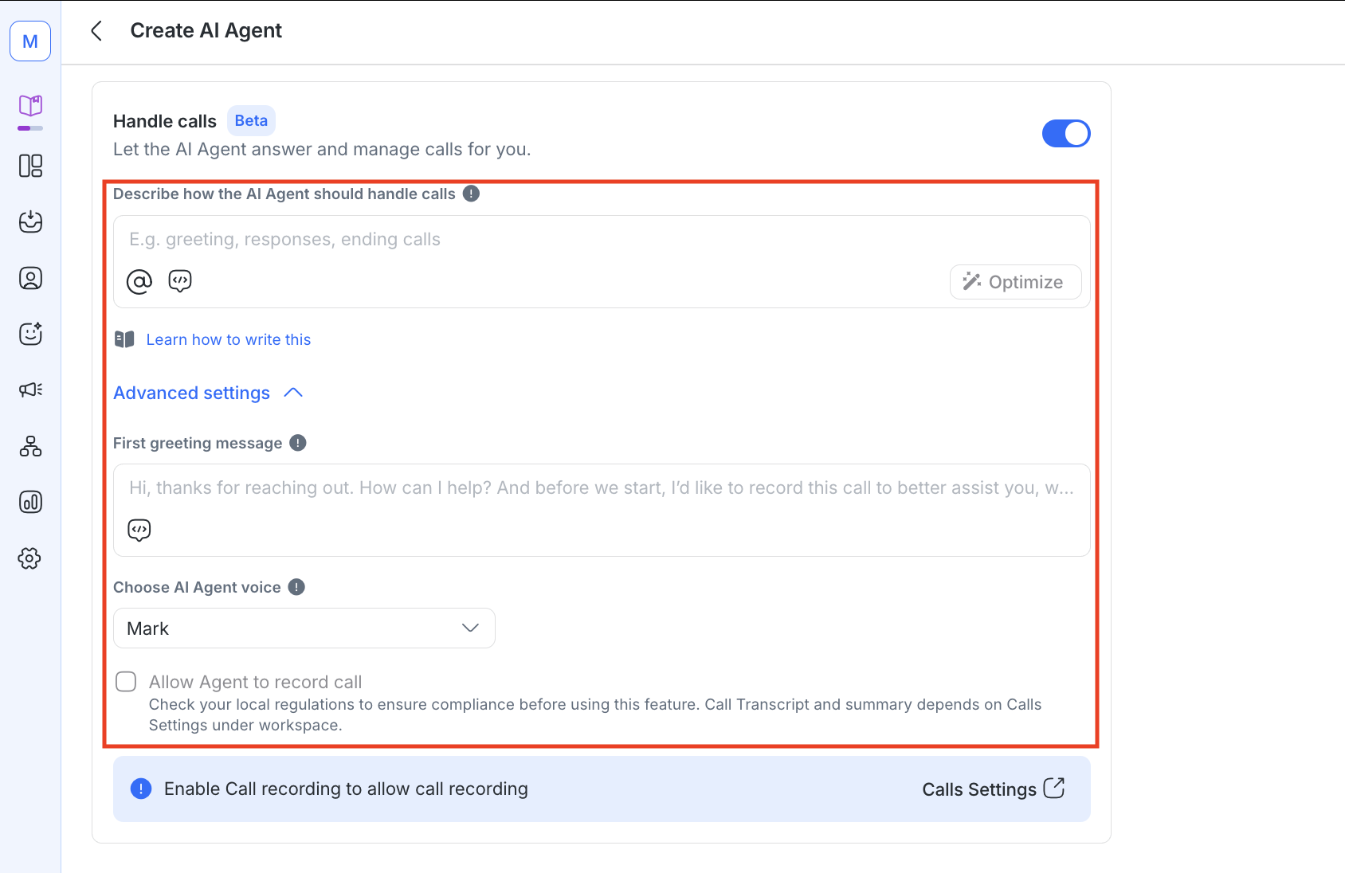Viewport: 1345px width, 873px height.
Task: Open the workflows icon in the sidebar
Action: pos(30,446)
